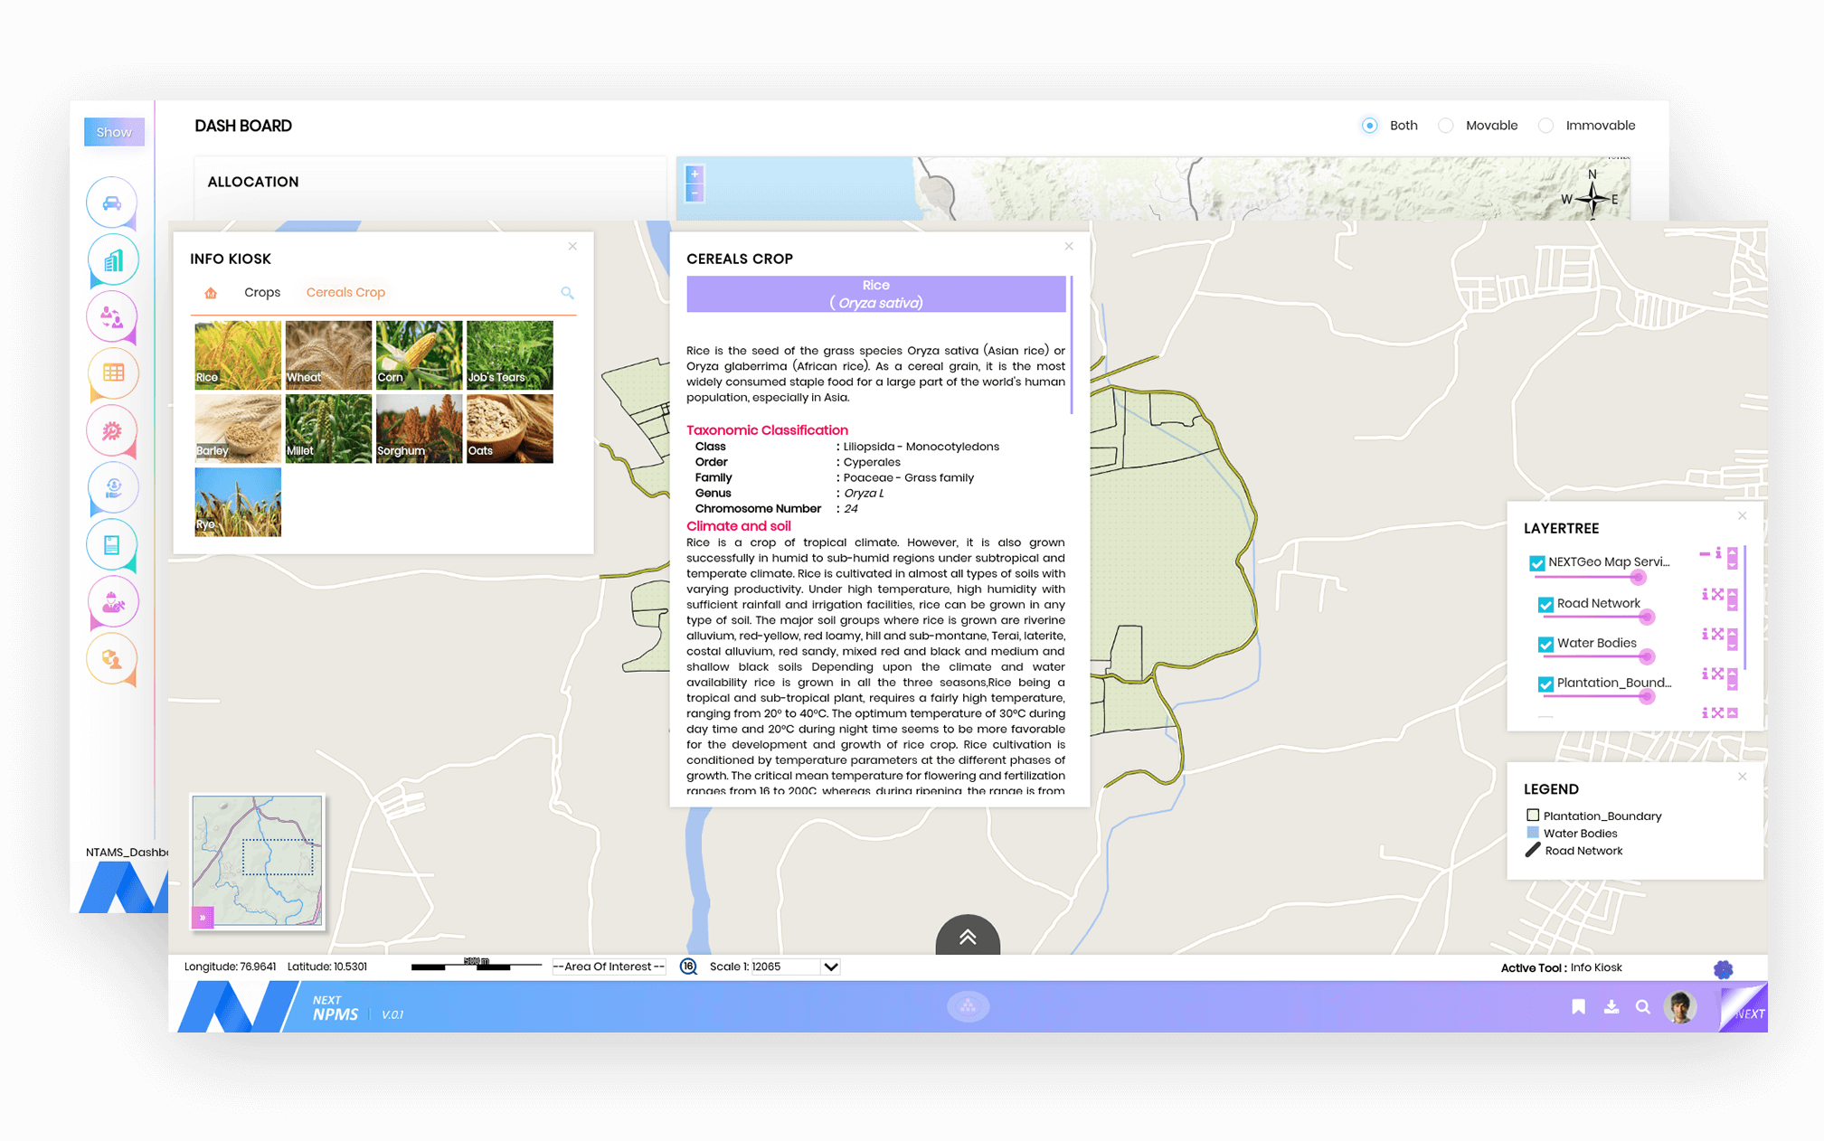The height and width of the screenshot is (1141, 1824).
Task: Open the bar chart sidebar icon
Action: pos(113,260)
